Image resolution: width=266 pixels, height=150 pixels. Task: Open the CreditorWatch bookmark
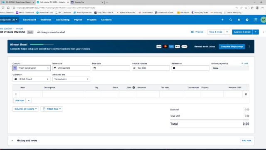(x=146, y=12)
